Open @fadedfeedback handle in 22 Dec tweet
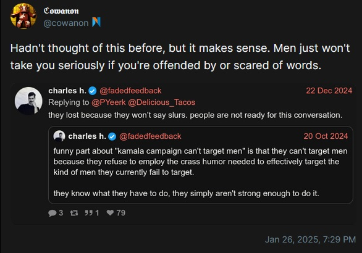The width and height of the screenshot is (362, 253). point(130,91)
